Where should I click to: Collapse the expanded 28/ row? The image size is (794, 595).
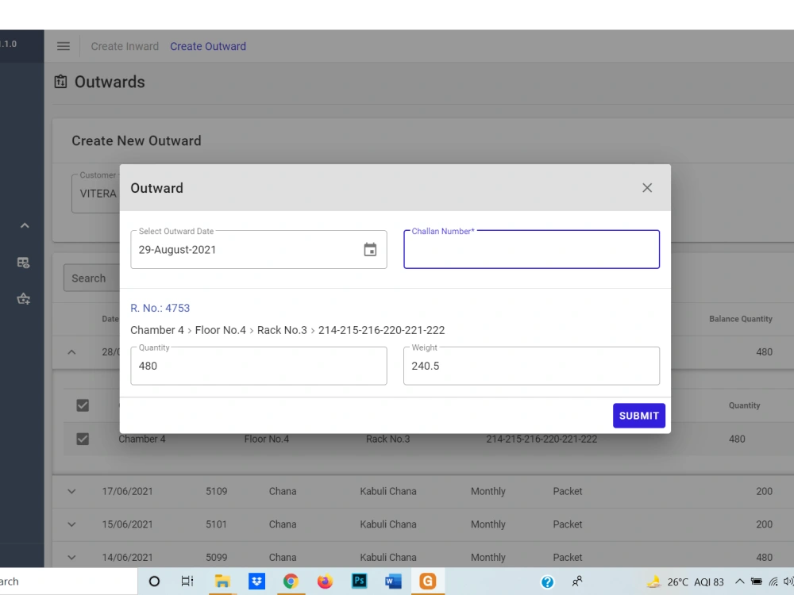tap(71, 352)
